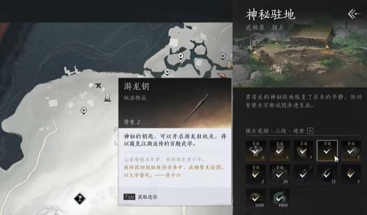
Task: Select coin reward showing 3200
Action: (x=256, y=198)
